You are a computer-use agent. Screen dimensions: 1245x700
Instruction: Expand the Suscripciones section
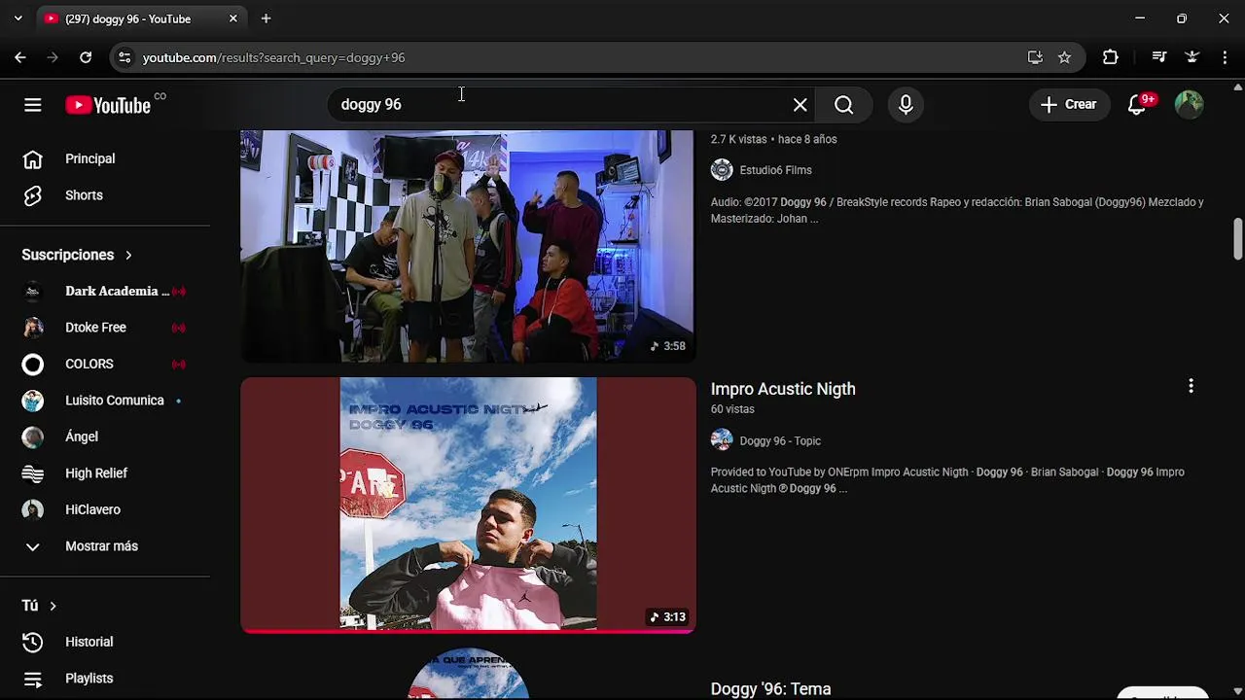pyautogui.click(x=77, y=255)
